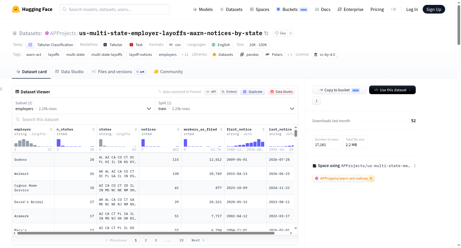Screen dimensions: 461x248
Task: Click the APProjects avatar icon
Action: [x=47, y=33]
